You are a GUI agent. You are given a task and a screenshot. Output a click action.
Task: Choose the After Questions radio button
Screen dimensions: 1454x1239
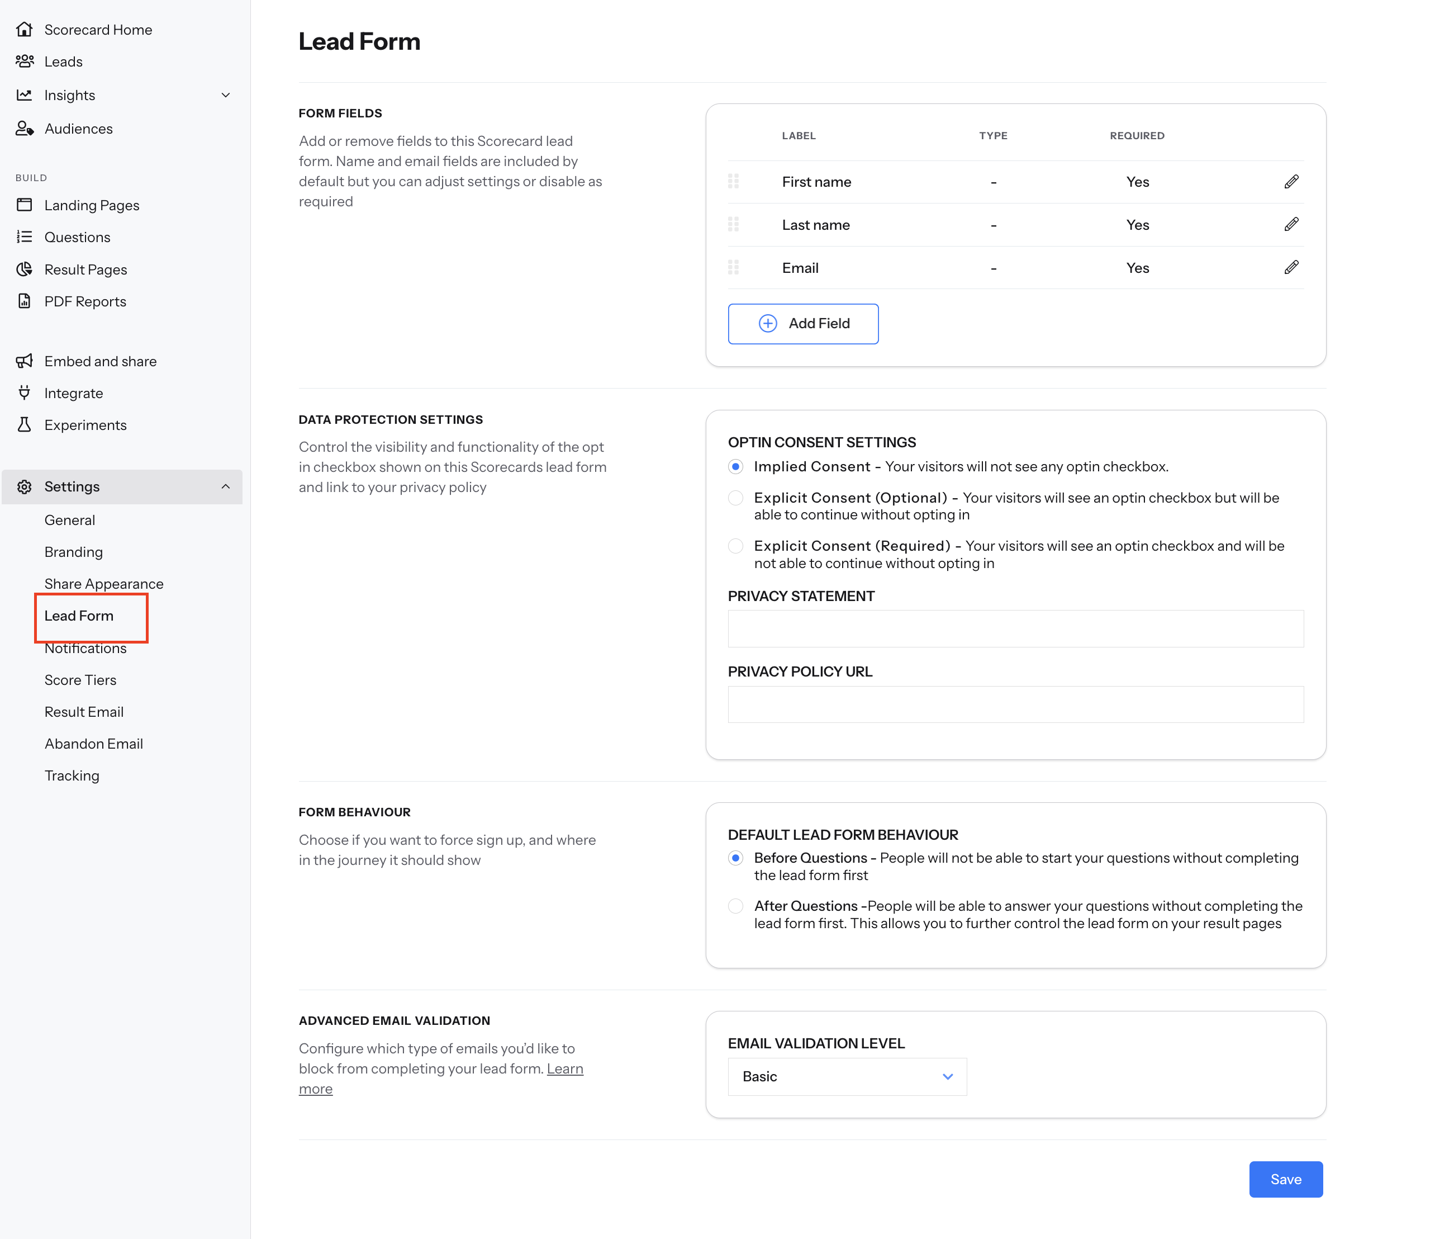[735, 906]
